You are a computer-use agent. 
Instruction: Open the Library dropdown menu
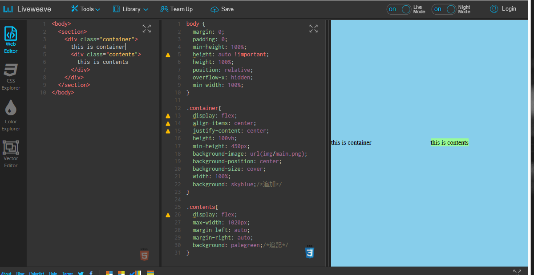(130, 9)
